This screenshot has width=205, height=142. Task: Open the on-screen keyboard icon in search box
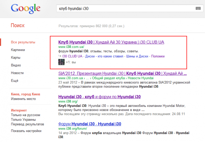pyautogui.click(x=198, y=9)
